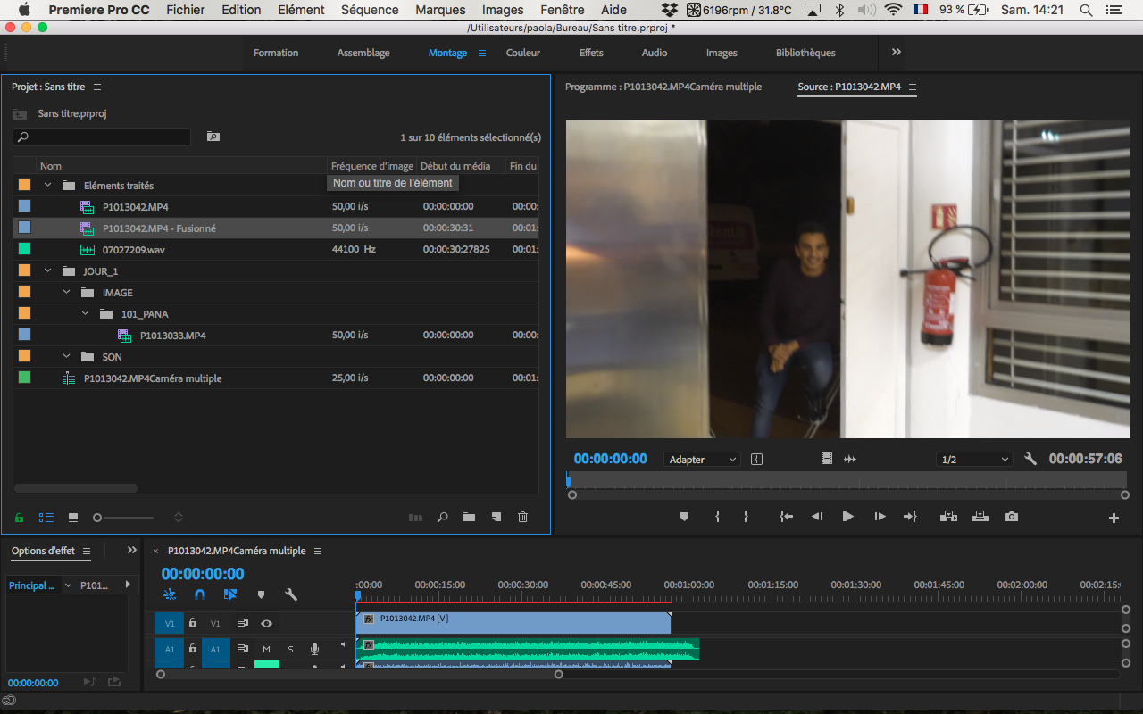Toggle A1 voice-over record microphone

coord(314,649)
